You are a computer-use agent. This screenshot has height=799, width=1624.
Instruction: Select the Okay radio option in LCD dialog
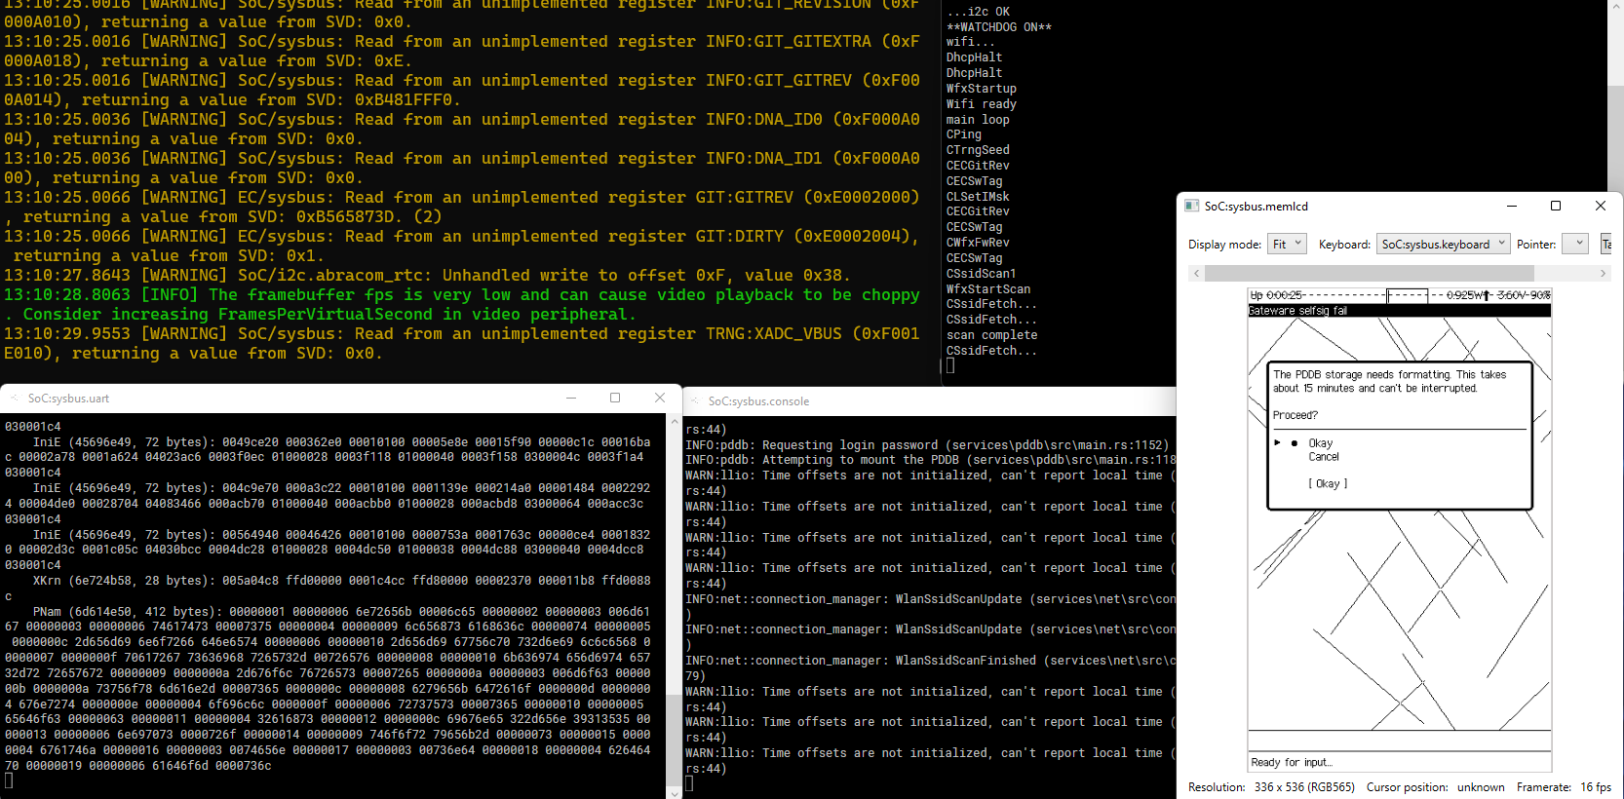click(x=1295, y=443)
